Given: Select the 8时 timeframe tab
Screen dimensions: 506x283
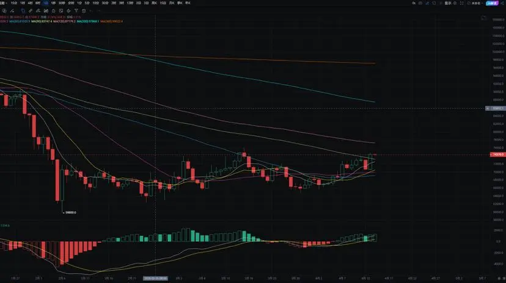Looking at the screenshot, I should pyautogui.click(x=38, y=3).
